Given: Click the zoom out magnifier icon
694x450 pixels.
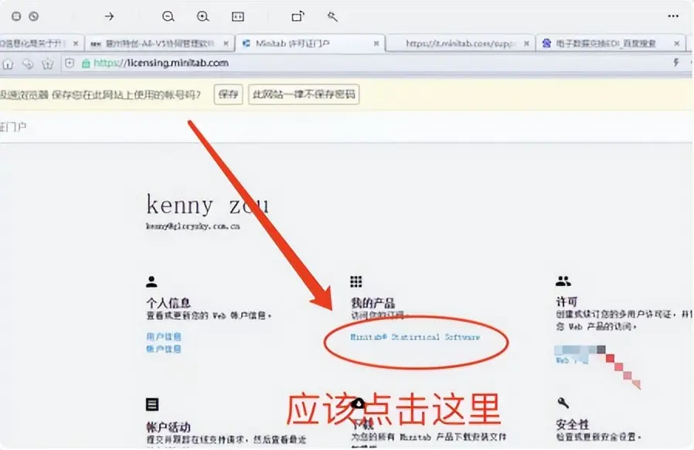Looking at the screenshot, I should coord(168,16).
